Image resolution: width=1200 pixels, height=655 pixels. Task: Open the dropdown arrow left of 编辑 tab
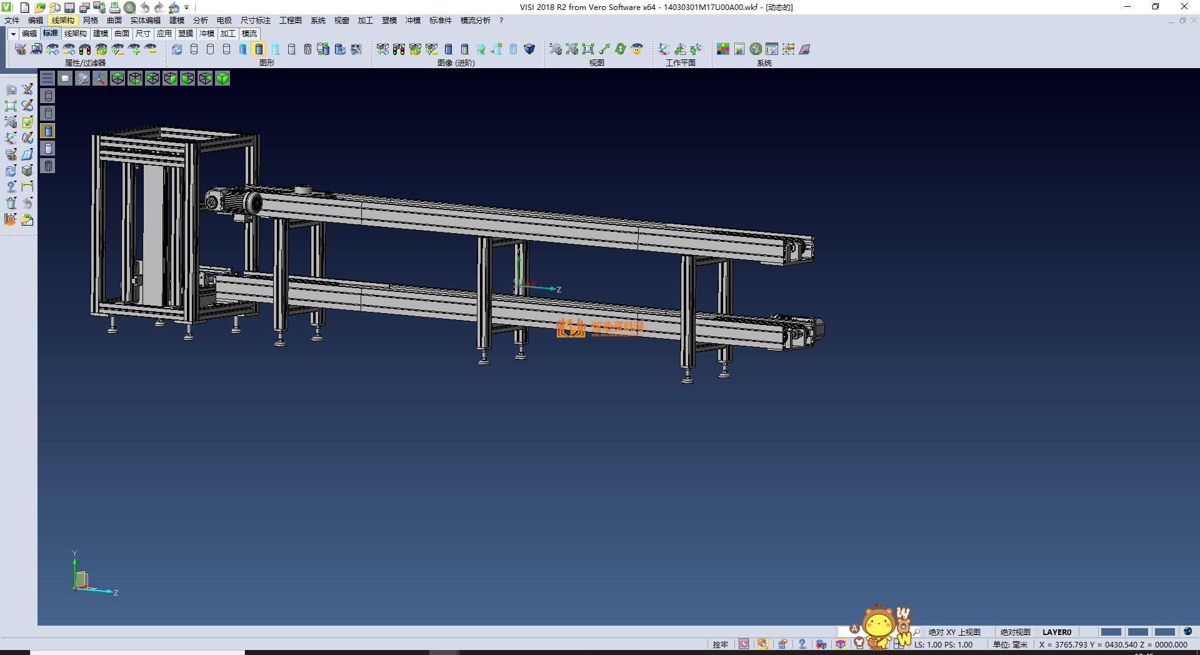[x=13, y=34]
